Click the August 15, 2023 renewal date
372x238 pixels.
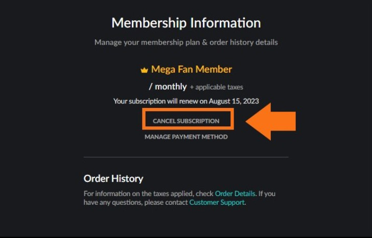tap(234, 101)
